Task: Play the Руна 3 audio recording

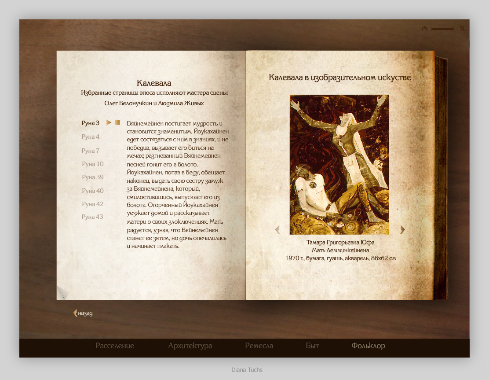Action: [109, 122]
